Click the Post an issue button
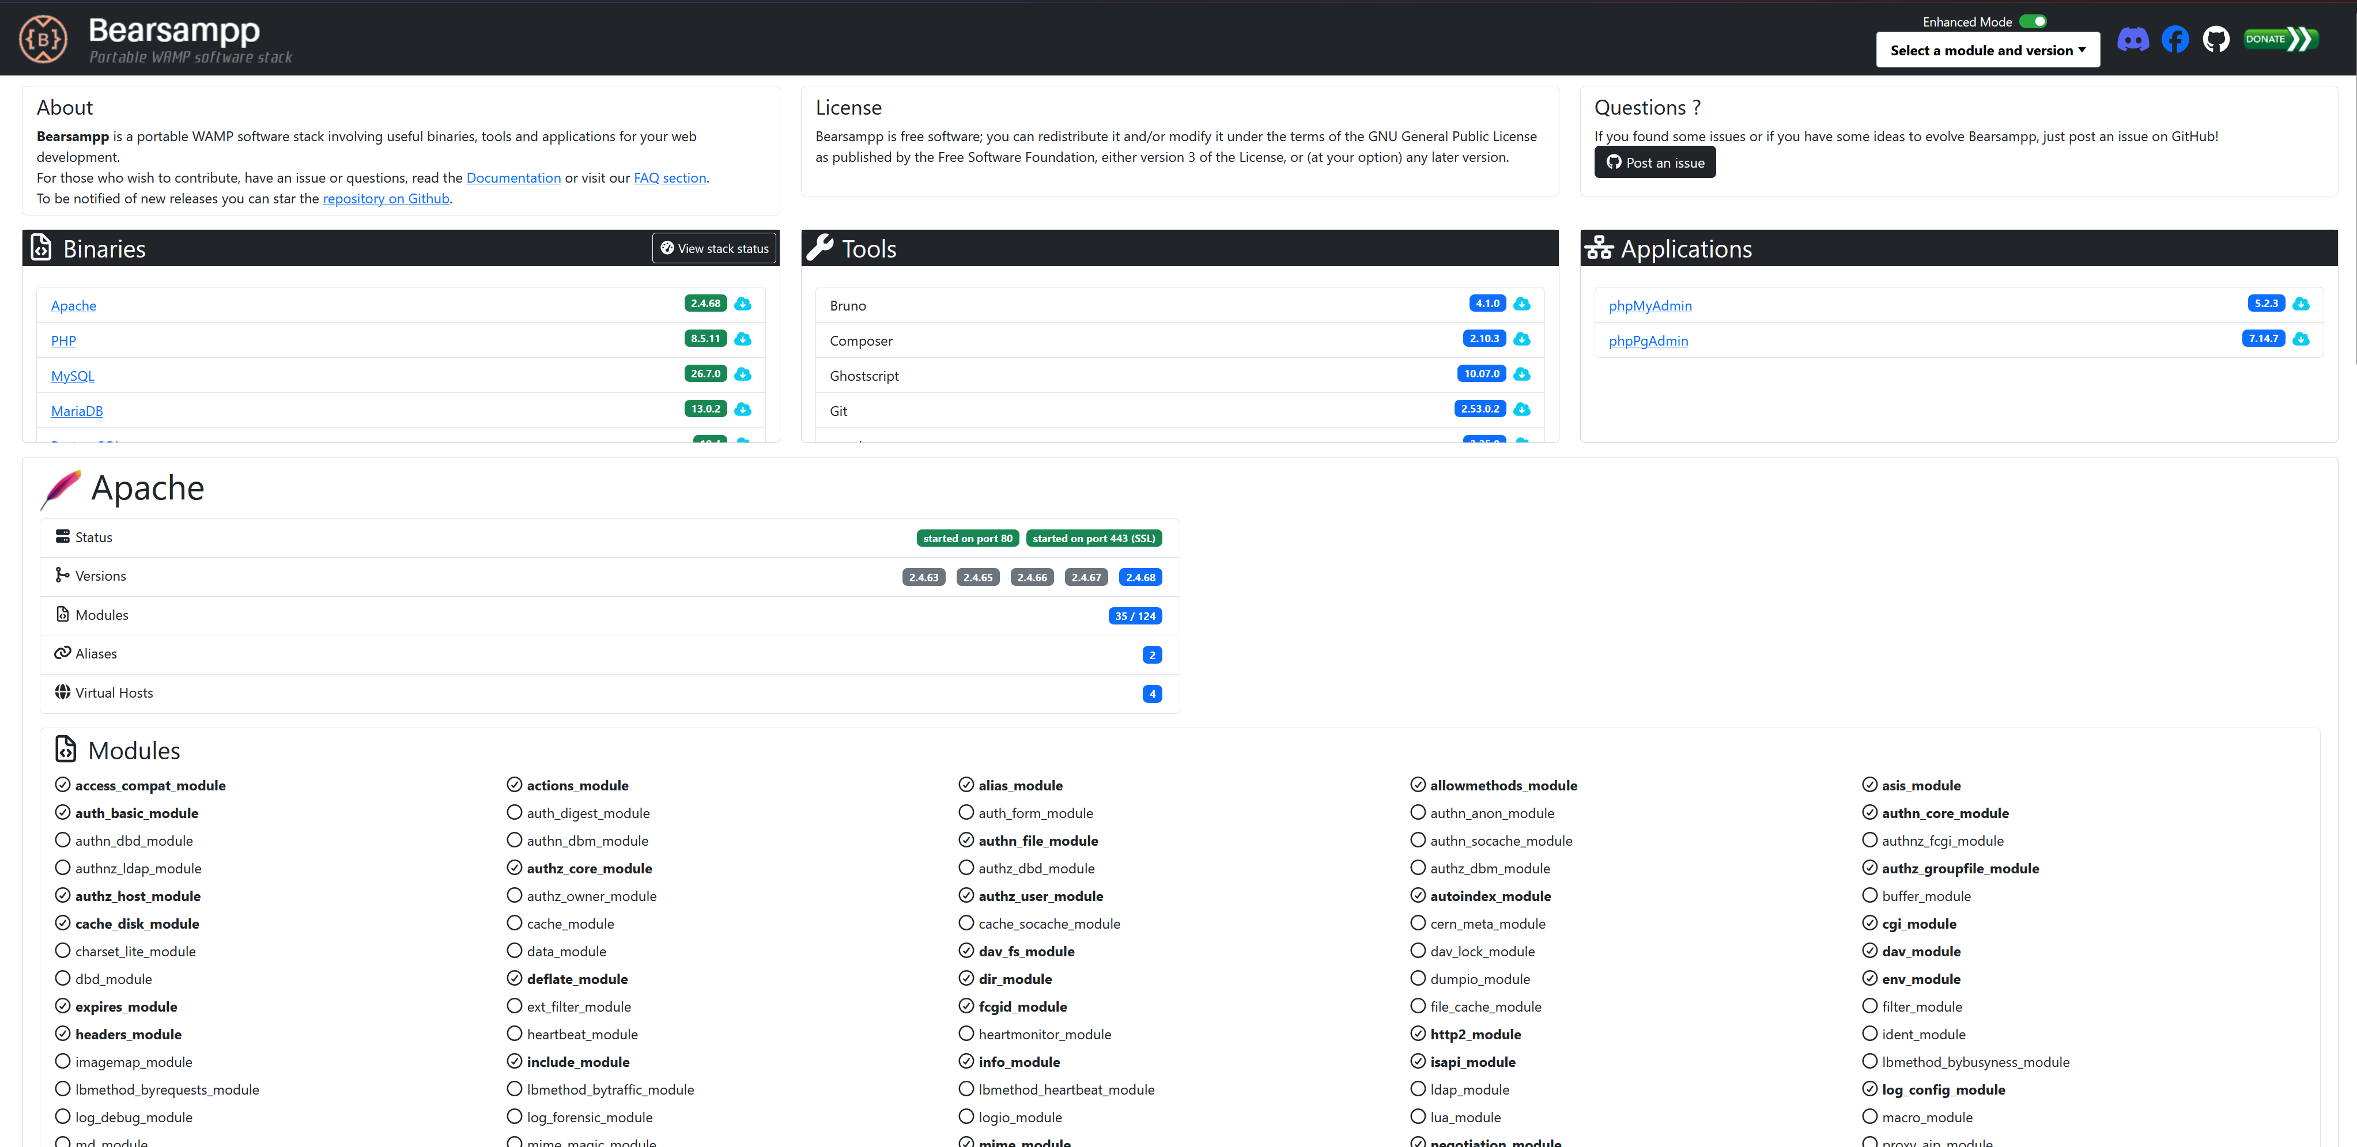This screenshot has height=1147, width=2357. click(1655, 162)
